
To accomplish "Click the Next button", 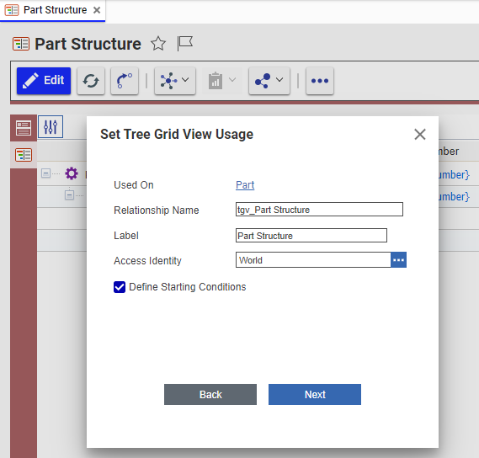I will pos(315,395).
